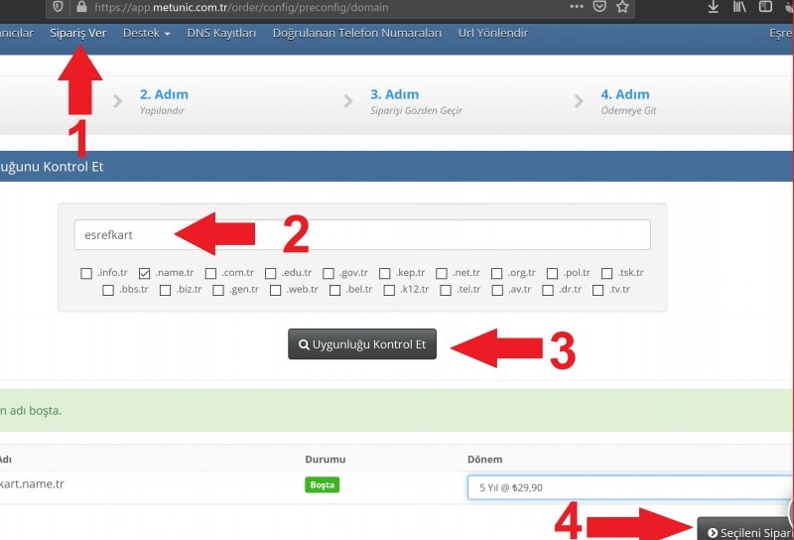Tick the .info.tr domain checkbox
This screenshot has width=794, height=540.
(x=87, y=273)
